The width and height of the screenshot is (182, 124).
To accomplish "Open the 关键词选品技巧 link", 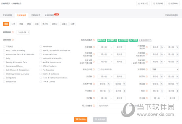I will [145, 40].
